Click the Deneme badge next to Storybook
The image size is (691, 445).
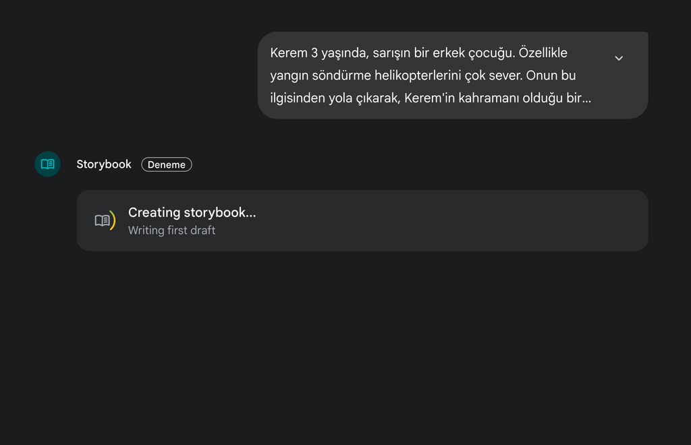point(167,165)
